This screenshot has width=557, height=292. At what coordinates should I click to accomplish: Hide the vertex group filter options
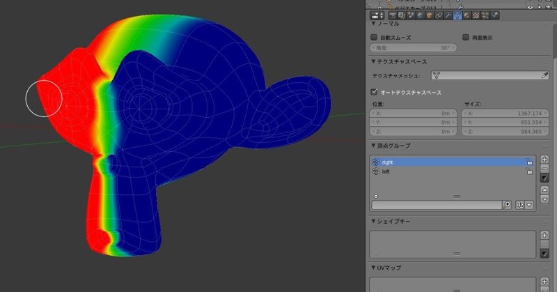pos(376,197)
